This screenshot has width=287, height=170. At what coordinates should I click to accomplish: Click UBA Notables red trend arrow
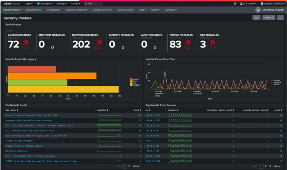(212, 43)
